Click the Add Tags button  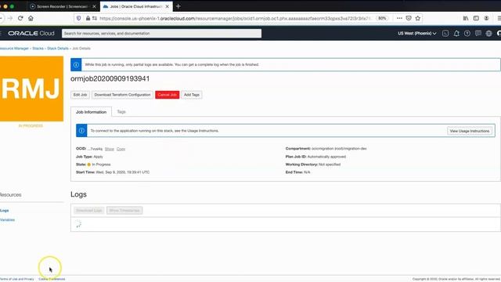pos(191,95)
